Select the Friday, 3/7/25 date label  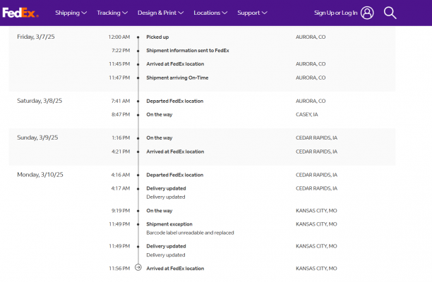(36, 37)
